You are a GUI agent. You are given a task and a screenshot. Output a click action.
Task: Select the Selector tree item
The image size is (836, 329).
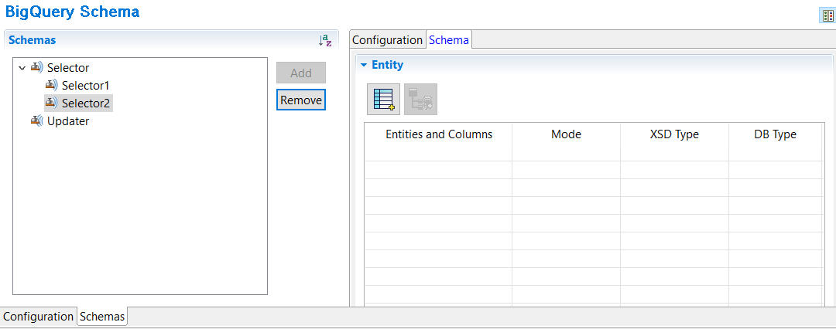pyautogui.click(x=68, y=68)
